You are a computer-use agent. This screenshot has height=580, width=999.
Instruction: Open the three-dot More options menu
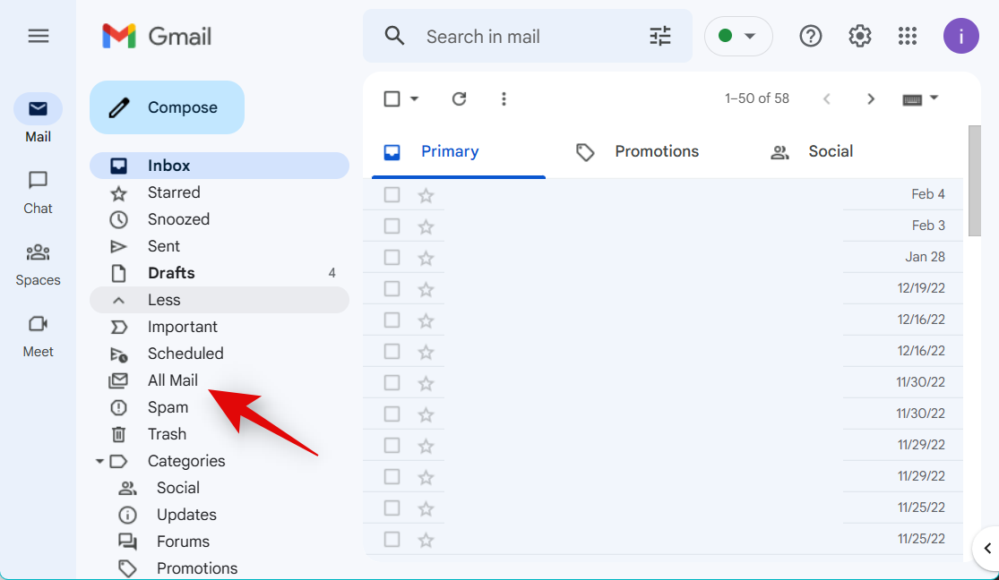[504, 98]
